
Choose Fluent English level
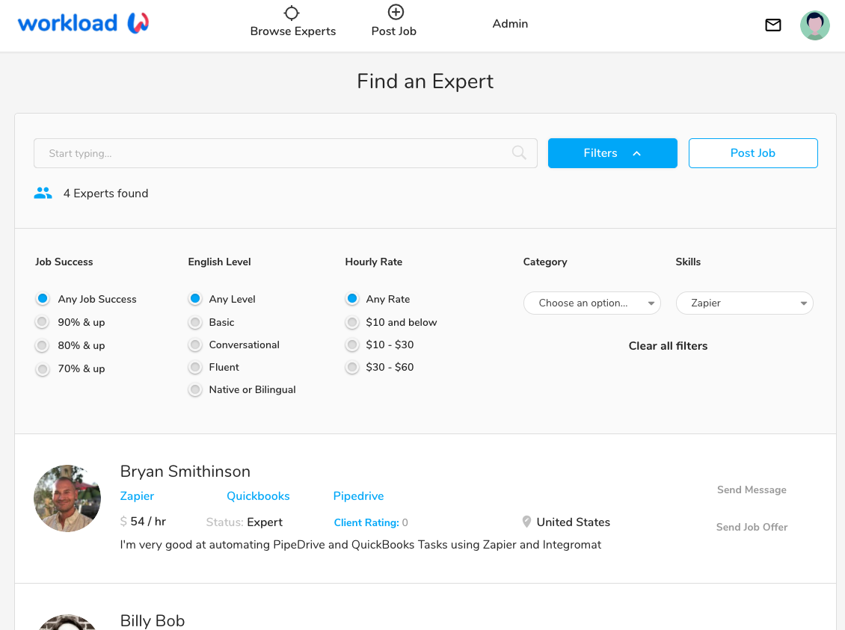[x=195, y=367]
